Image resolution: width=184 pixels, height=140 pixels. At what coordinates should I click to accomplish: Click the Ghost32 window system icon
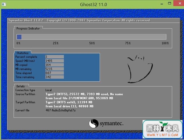(x=4, y=4)
